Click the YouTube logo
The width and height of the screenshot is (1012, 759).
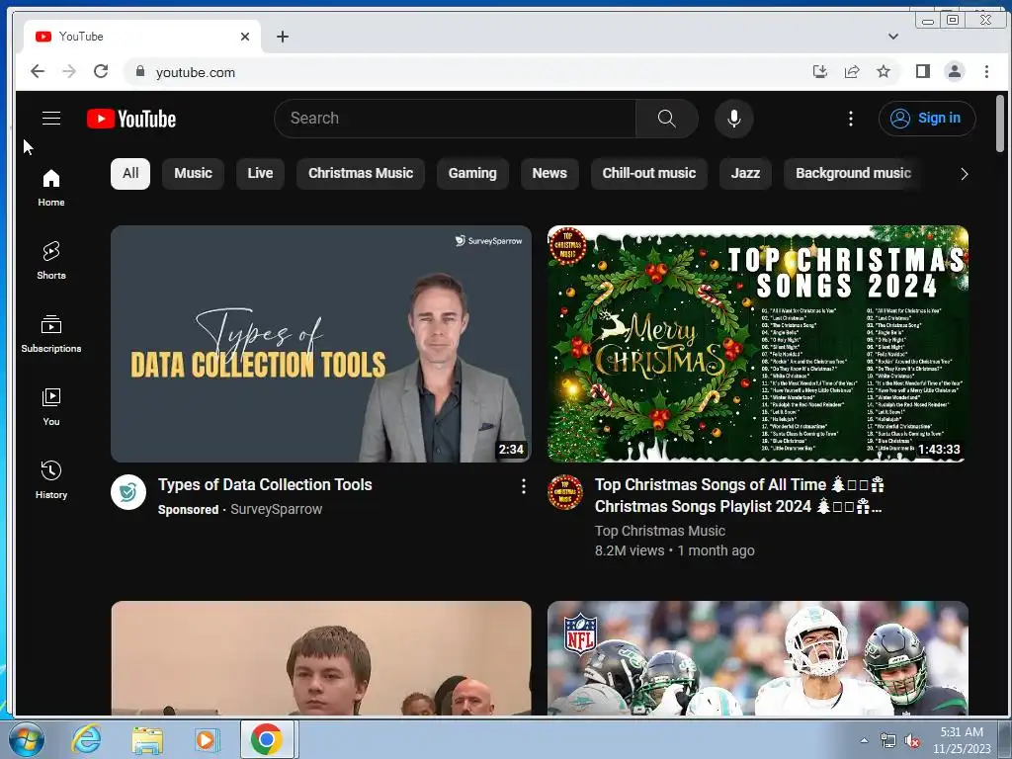pos(131,119)
